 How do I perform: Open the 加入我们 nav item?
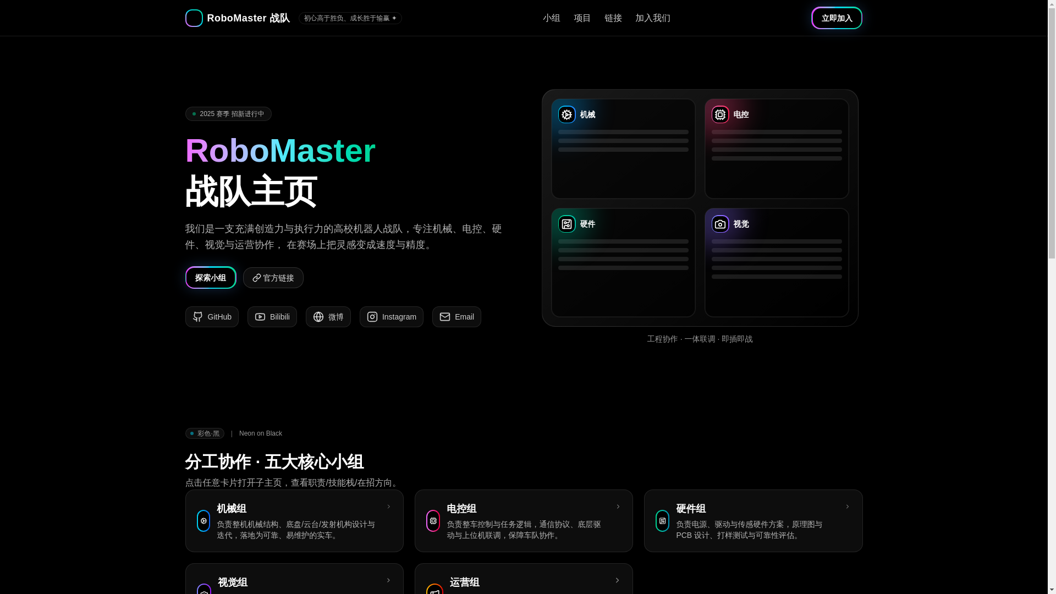tap(653, 18)
